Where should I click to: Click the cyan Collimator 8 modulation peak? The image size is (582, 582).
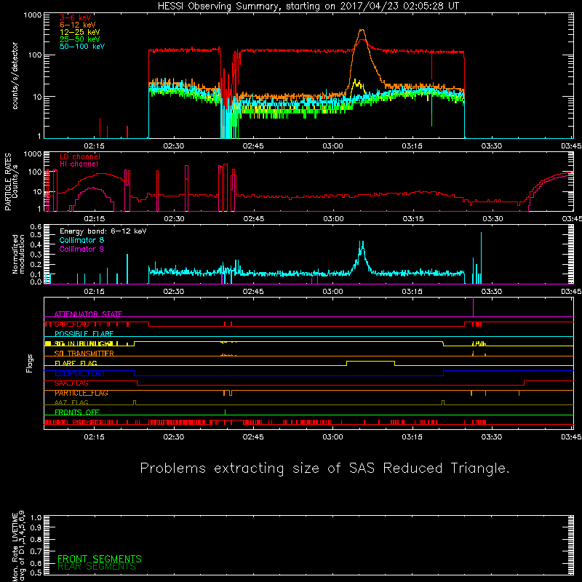click(362, 243)
